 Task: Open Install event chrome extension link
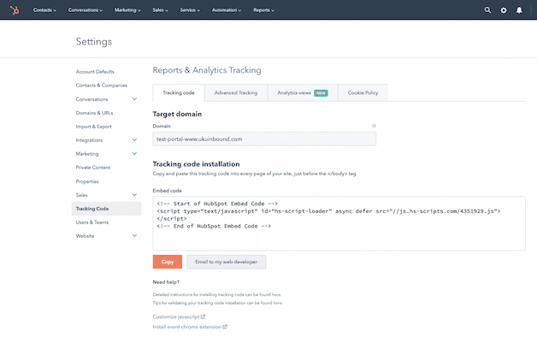(x=187, y=327)
